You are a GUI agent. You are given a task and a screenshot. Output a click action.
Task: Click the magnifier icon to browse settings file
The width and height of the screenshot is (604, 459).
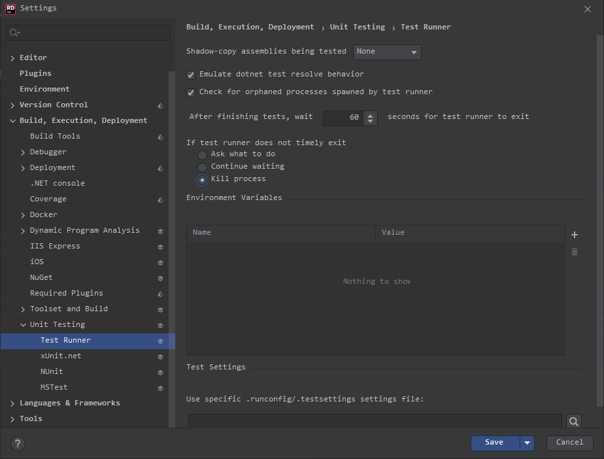573,422
